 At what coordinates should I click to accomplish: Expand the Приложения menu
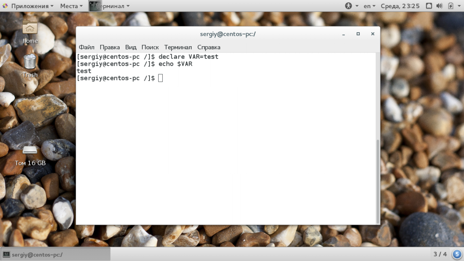(29, 6)
